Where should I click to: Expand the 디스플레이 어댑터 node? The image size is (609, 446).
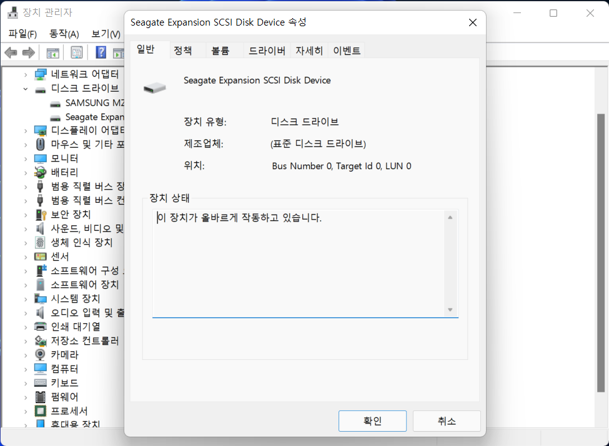click(x=26, y=131)
